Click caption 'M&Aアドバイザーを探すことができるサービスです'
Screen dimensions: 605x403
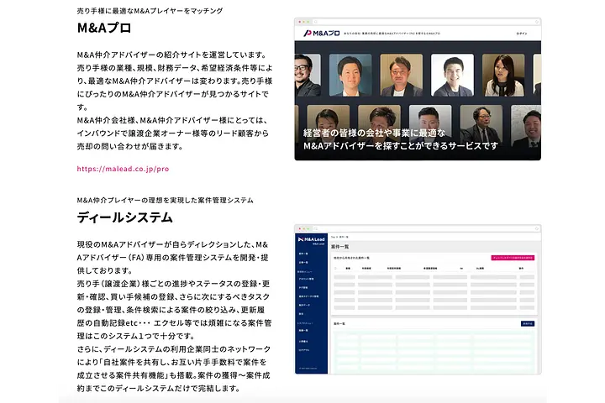coord(401,146)
